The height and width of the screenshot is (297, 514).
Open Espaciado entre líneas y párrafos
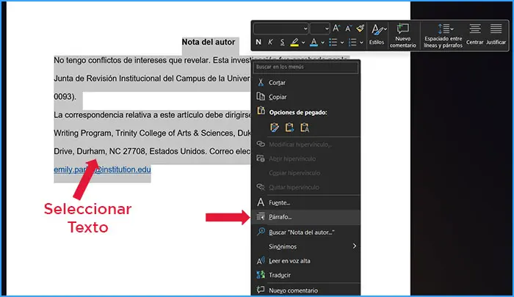443,35
